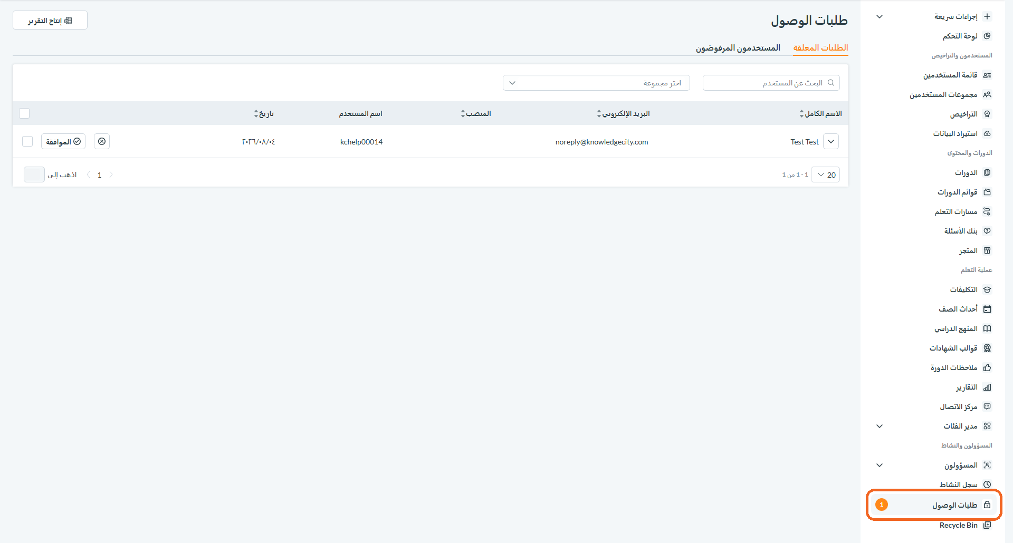Switch to rejected users tab المستخدمون المرفوضون
The height and width of the screenshot is (543, 1013).
pyautogui.click(x=738, y=48)
